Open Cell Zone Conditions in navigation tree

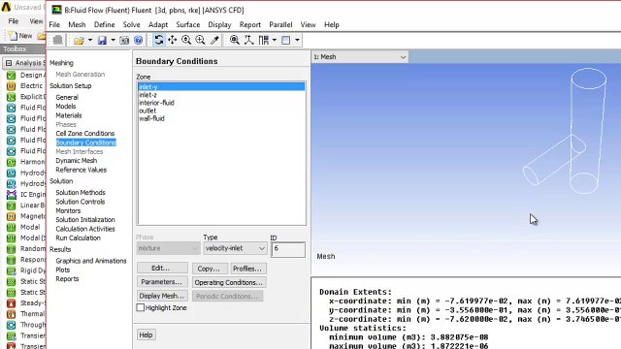point(85,134)
